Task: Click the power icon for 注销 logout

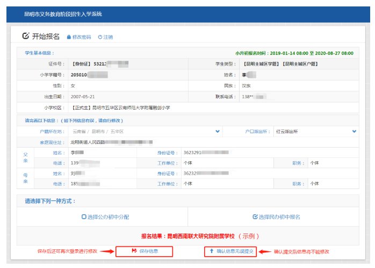Action: coord(100,38)
